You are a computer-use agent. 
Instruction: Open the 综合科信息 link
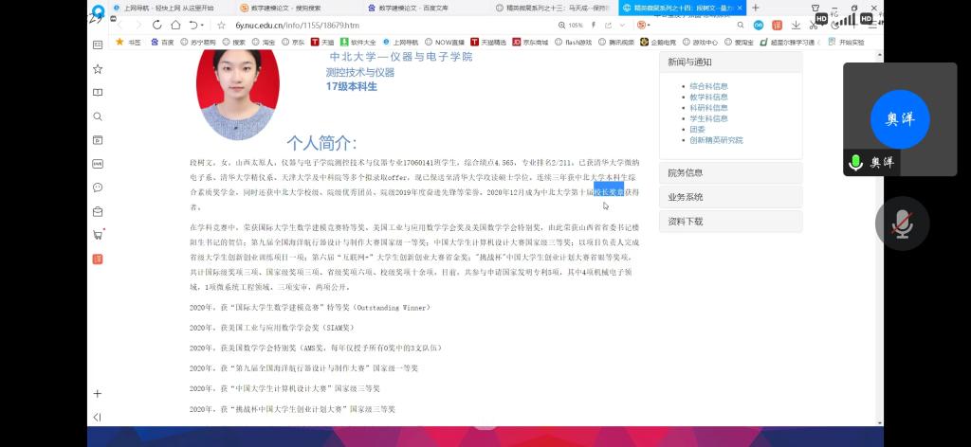coord(708,86)
